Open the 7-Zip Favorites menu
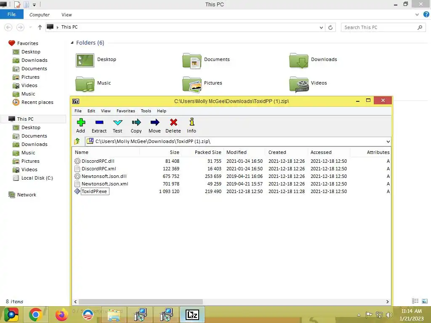The width and height of the screenshot is (431, 323). (x=125, y=111)
